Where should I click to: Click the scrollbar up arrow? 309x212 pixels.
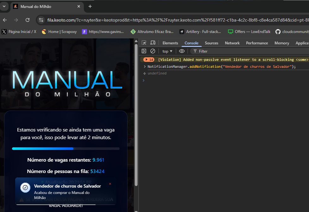[x=136, y=41]
